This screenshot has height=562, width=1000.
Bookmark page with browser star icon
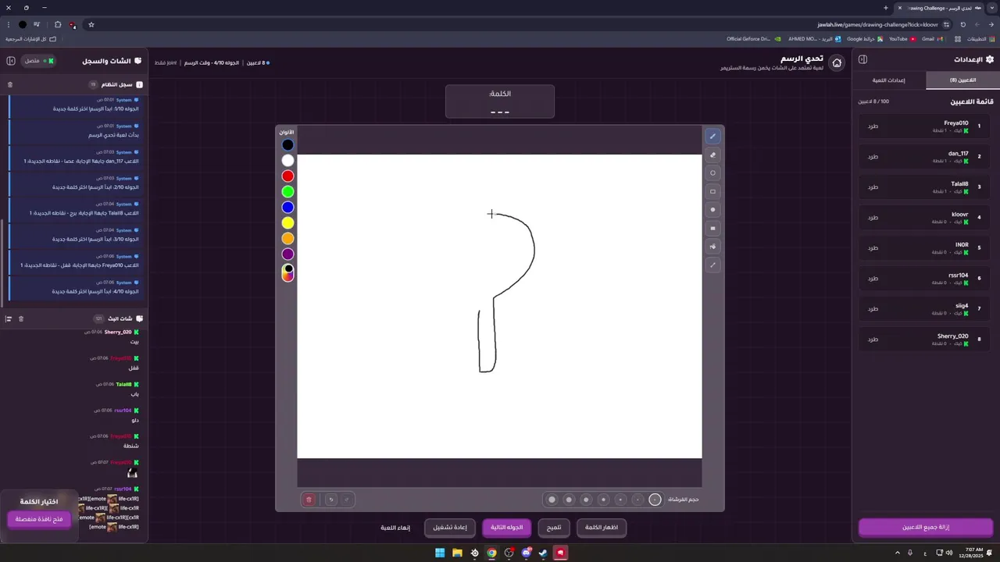(x=91, y=24)
